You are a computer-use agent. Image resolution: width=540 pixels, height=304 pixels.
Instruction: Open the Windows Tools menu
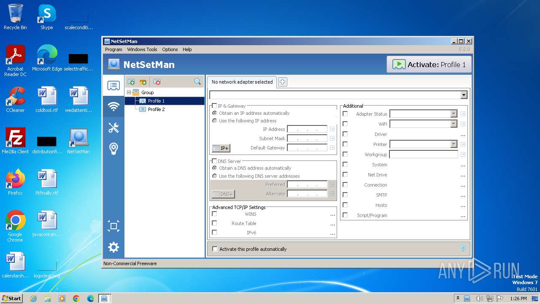(142, 49)
